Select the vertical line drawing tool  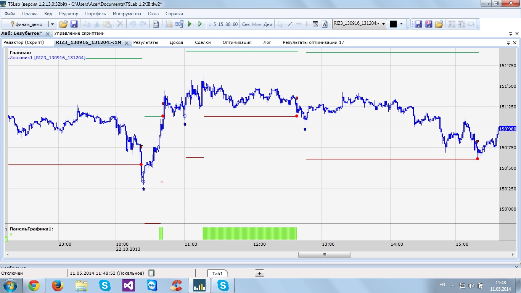click(307, 24)
